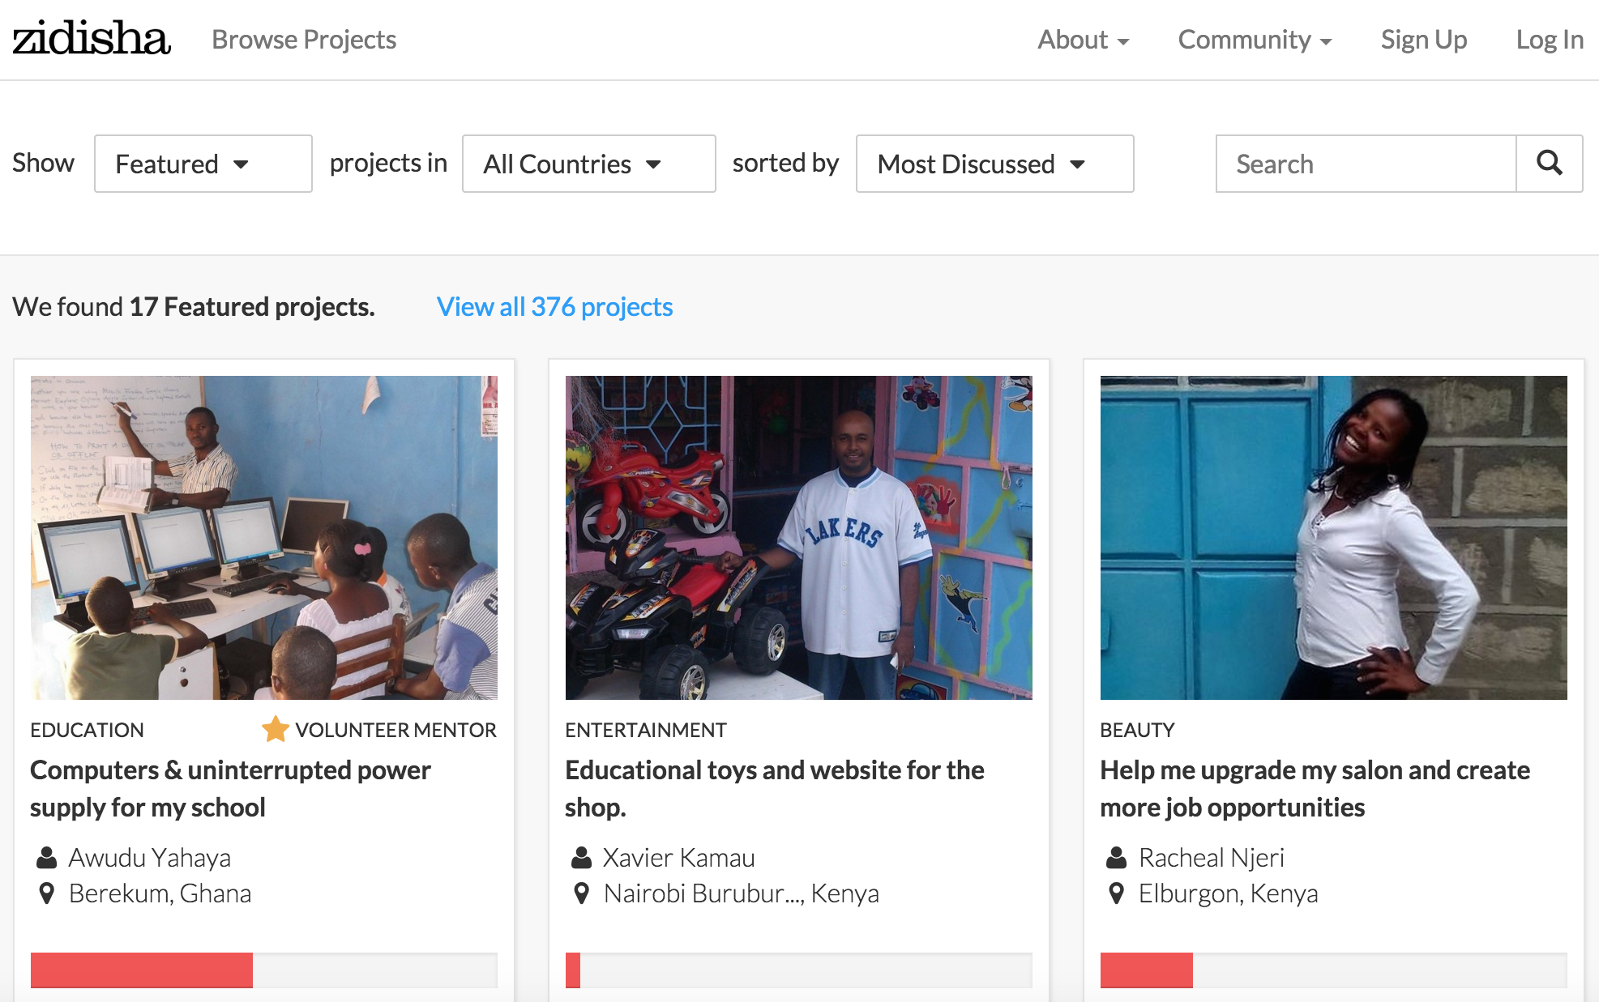The width and height of the screenshot is (1599, 1002).
Task: Open the Featured filter dropdown
Action: click(x=203, y=164)
